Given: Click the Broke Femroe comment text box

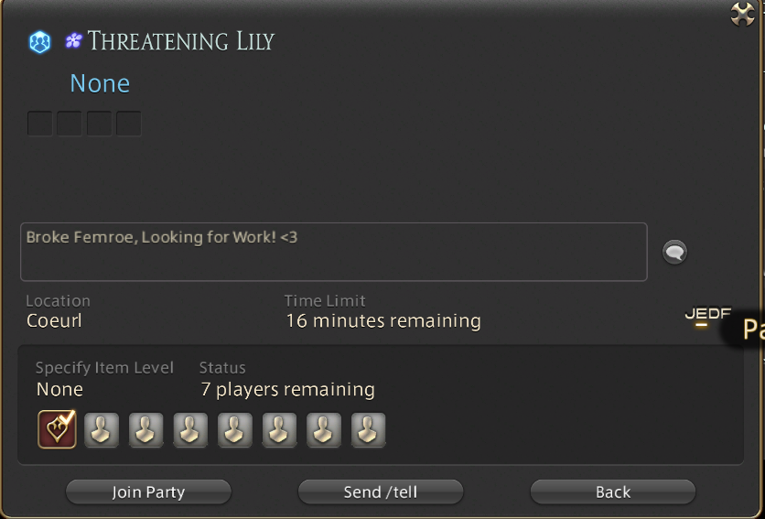Looking at the screenshot, I should (x=334, y=252).
